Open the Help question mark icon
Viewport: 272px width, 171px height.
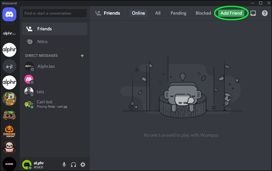265,13
